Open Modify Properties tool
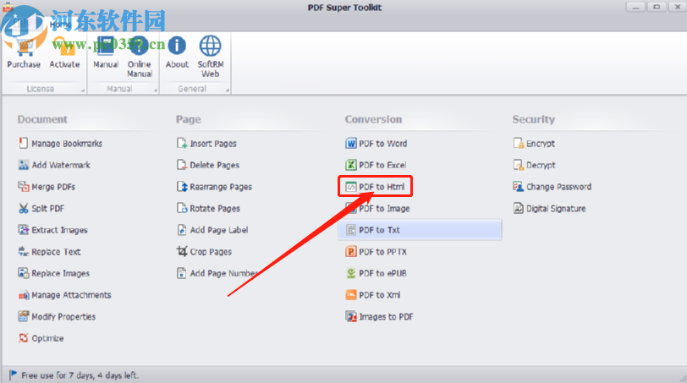This screenshot has height=383, width=687. tap(57, 317)
